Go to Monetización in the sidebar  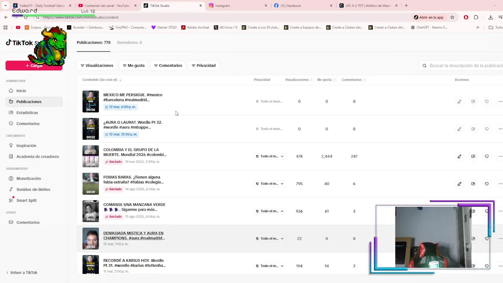[x=28, y=178]
